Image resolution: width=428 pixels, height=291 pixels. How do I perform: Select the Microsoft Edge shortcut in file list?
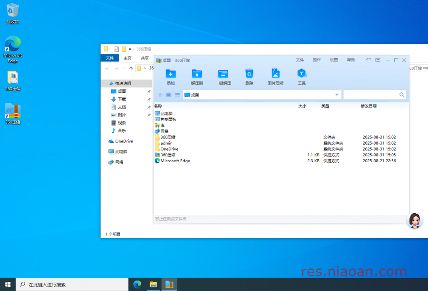coord(175,161)
